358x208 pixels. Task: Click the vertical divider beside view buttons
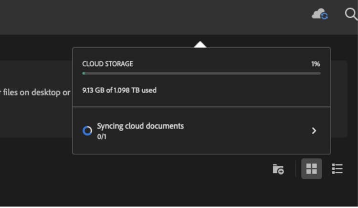295,169
